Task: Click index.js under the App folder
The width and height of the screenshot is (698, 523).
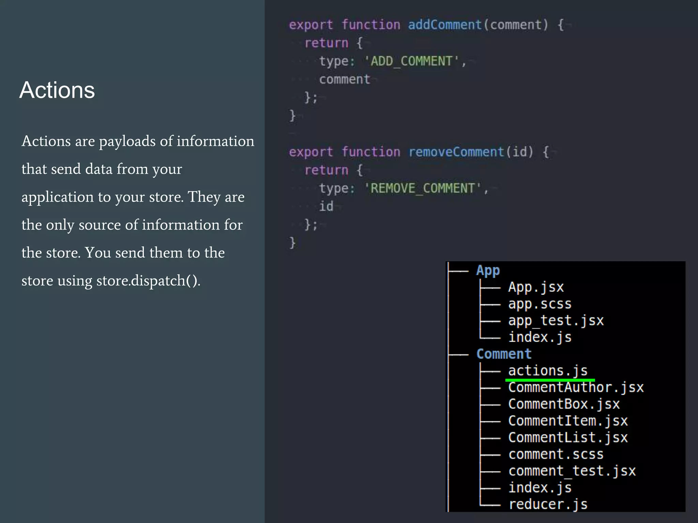Action: point(540,337)
